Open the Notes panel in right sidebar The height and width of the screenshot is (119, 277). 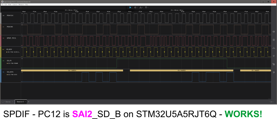[274, 72]
